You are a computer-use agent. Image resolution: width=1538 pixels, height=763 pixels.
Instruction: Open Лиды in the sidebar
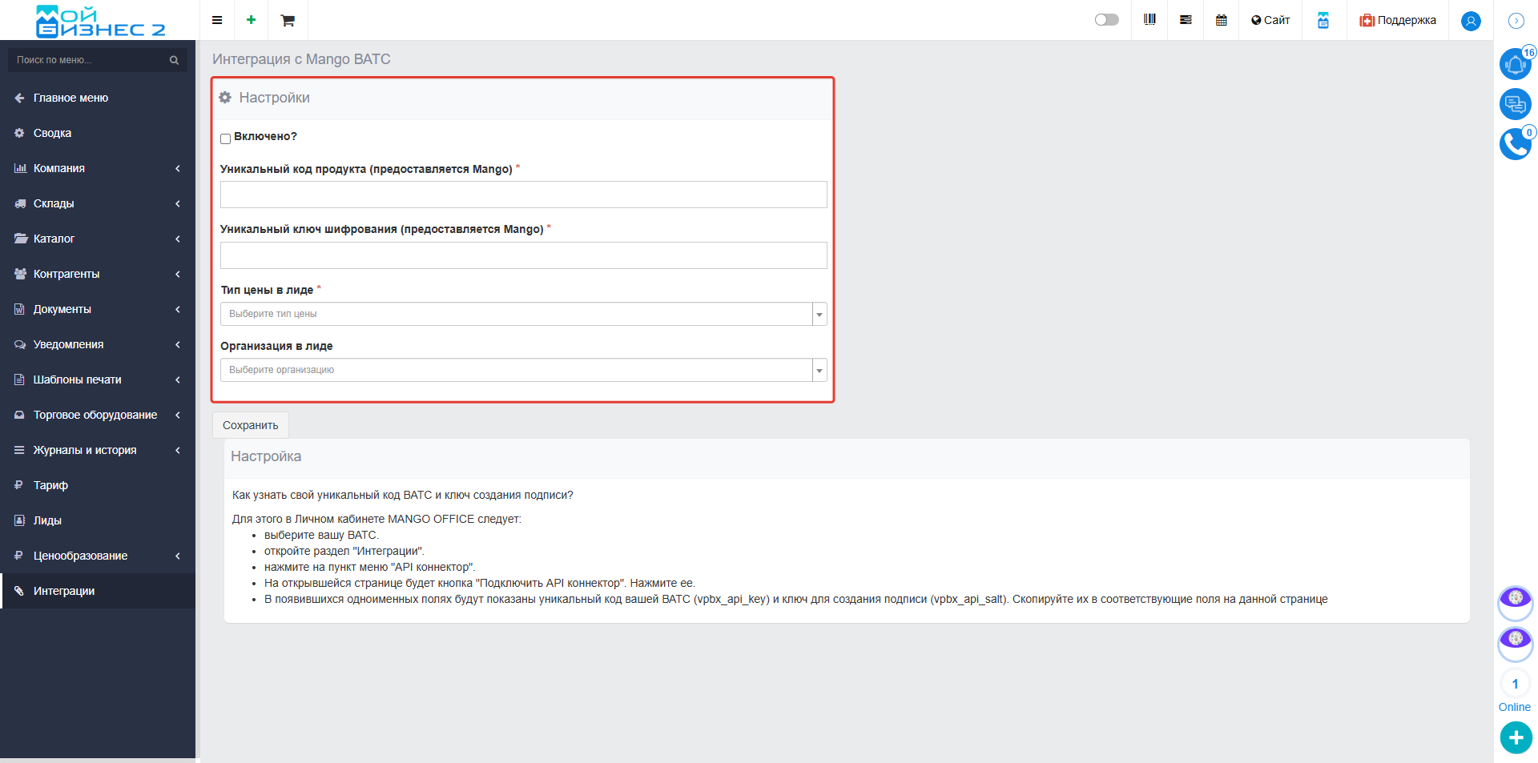tap(98, 520)
